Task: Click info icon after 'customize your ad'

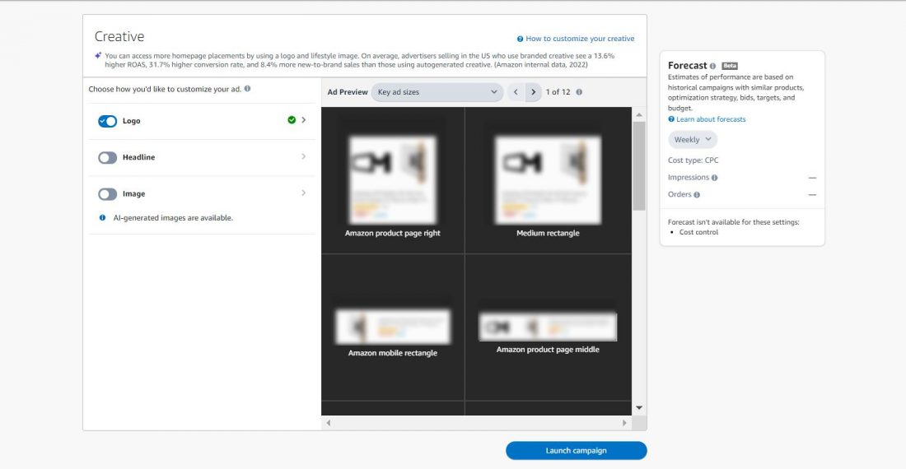Action: [x=247, y=89]
